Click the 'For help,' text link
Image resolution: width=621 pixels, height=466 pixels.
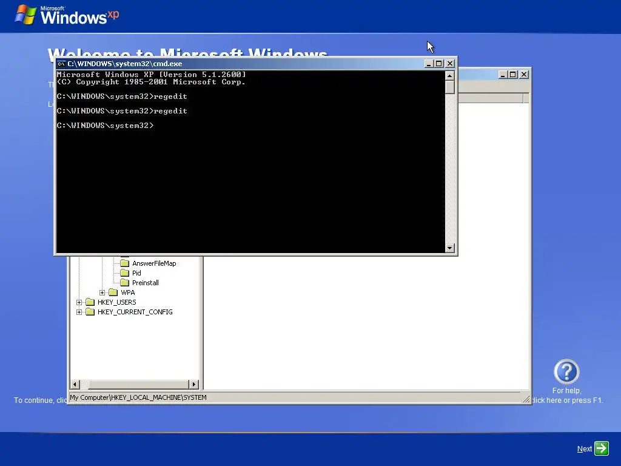(x=567, y=391)
